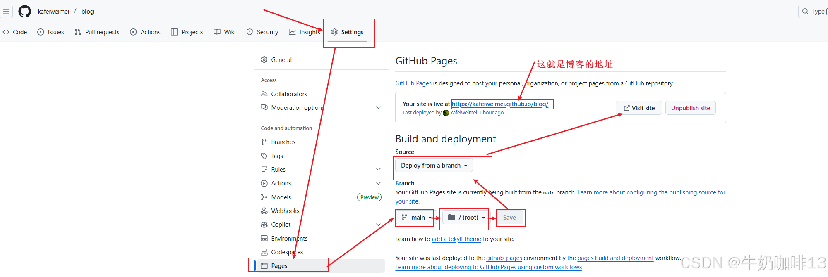The width and height of the screenshot is (828, 277).
Task: Click the search box magnifier
Action: (805, 12)
